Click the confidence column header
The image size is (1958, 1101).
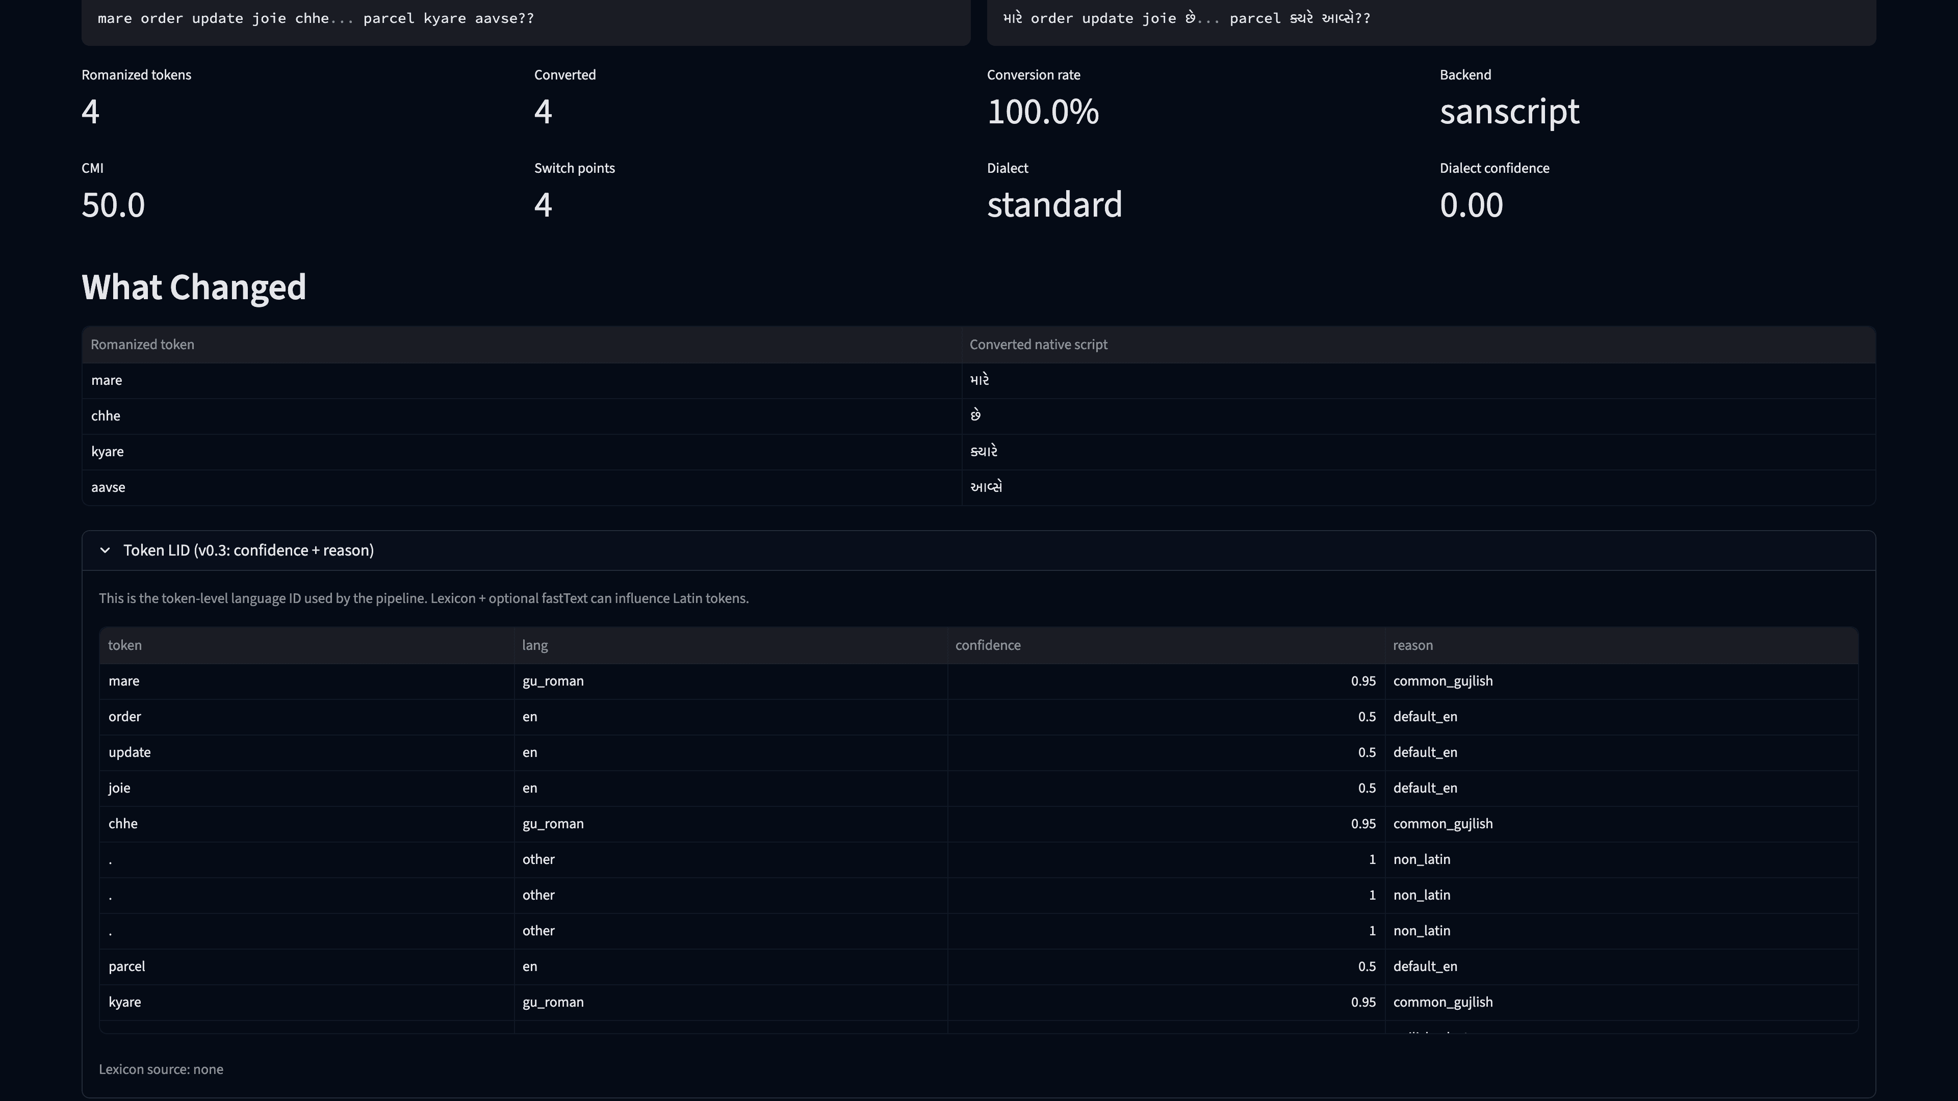click(987, 645)
